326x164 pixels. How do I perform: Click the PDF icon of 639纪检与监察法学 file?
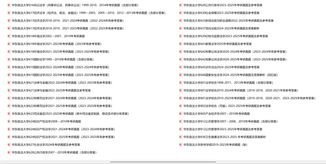point(181,36)
